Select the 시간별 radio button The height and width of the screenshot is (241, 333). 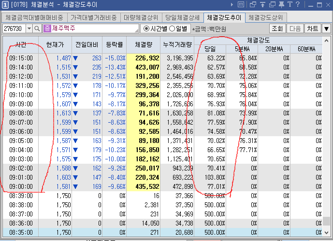[x=147, y=28]
